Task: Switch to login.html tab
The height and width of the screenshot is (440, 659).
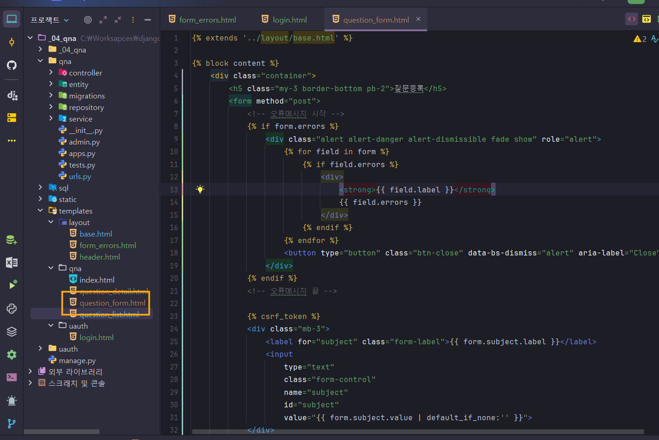Action: point(284,20)
